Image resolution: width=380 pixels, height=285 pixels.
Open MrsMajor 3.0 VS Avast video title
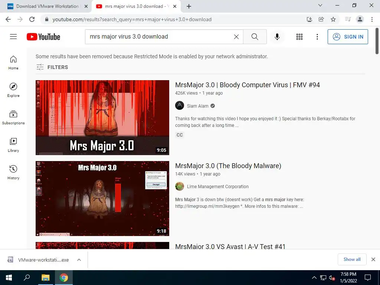coord(230,246)
